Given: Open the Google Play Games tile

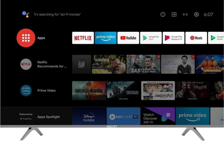Looking at the screenshot, I should tap(216, 38).
